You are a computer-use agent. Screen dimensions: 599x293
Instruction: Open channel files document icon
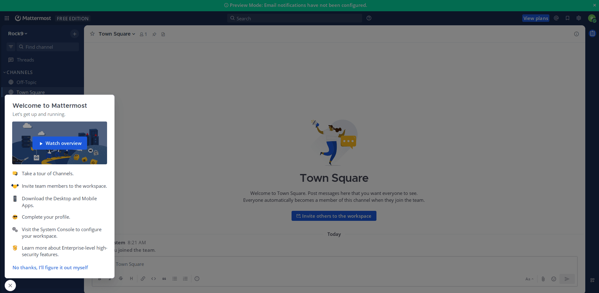point(163,34)
